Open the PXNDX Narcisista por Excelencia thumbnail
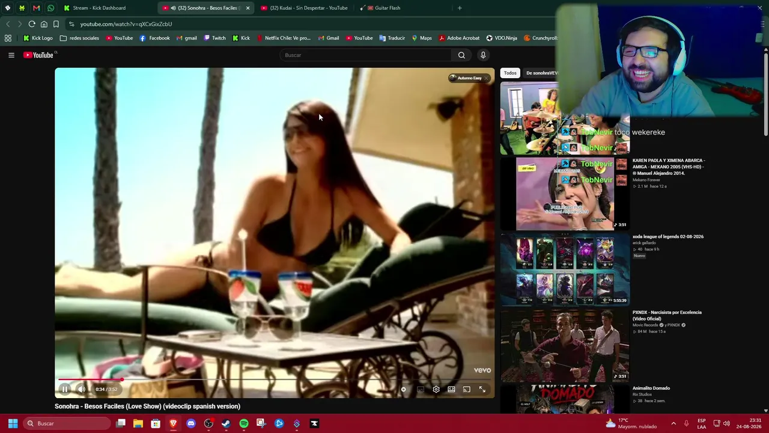 [565, 346]
